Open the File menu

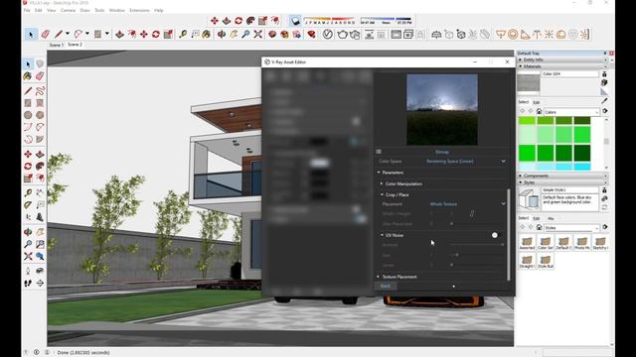(x=27, y=10)
